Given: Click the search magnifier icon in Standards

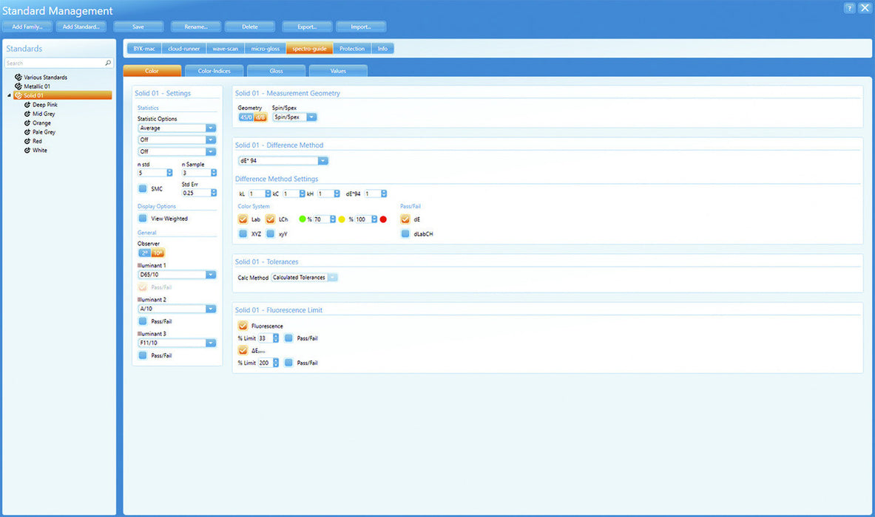Looking at the screenshot, I should coord(108,64).
